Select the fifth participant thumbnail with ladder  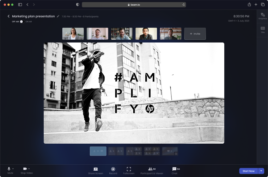click(x=171, y=34)
